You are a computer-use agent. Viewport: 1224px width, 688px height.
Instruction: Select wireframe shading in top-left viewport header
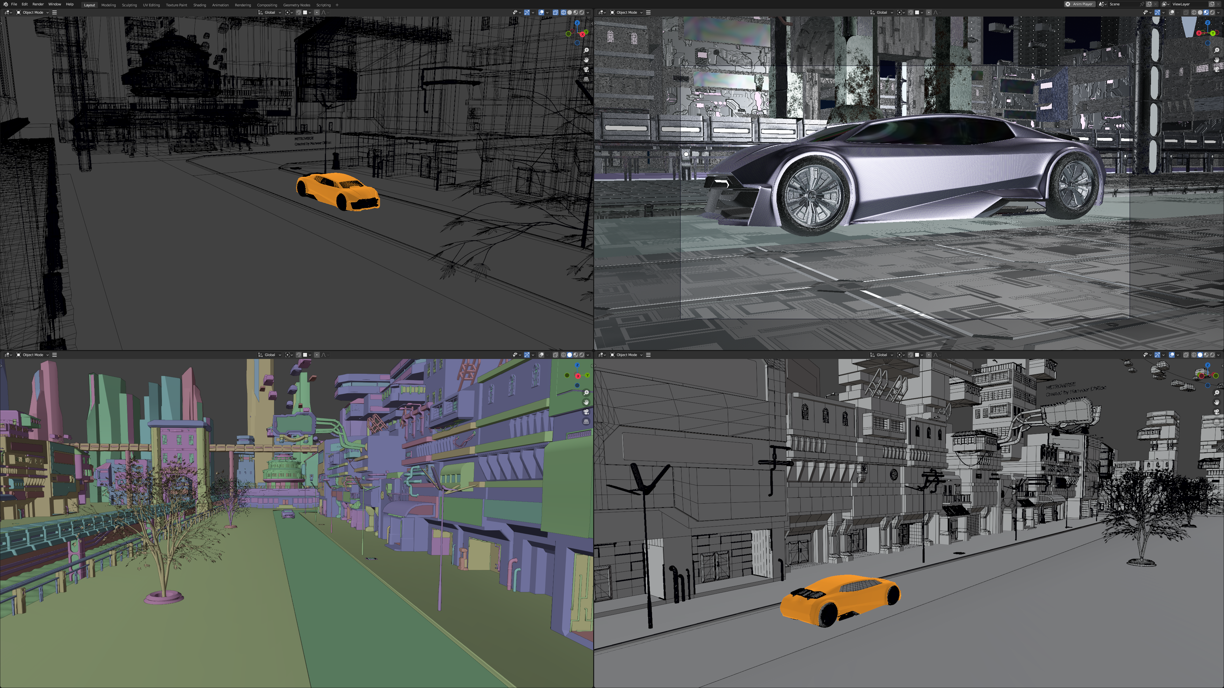(x=564, y=12)
